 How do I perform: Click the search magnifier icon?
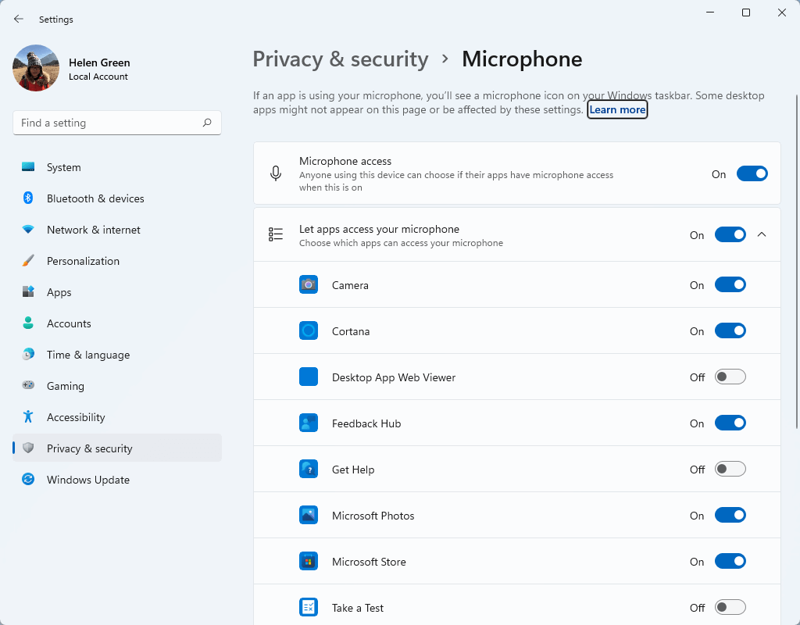pos(206,123)
